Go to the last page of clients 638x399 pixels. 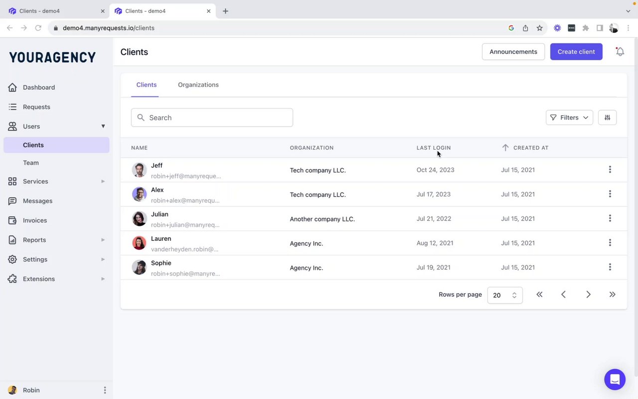click(x=612, y=295)
